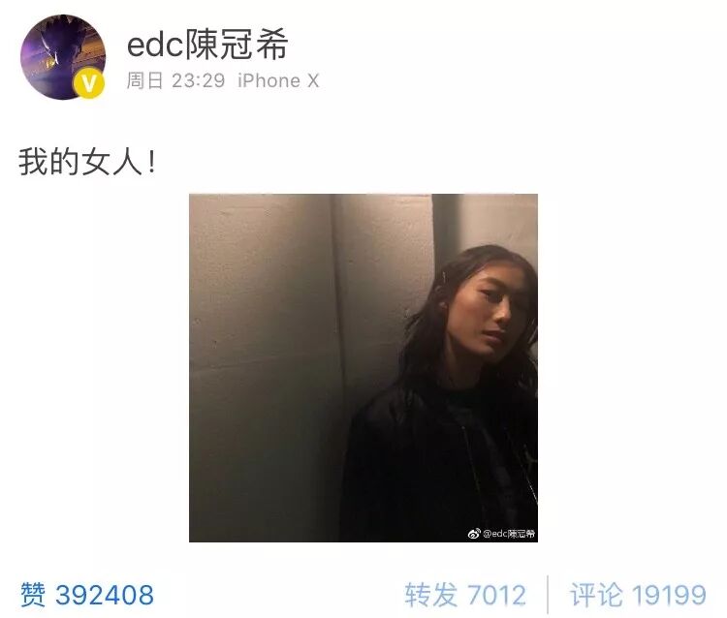Click the comment count 19199

[x=669, y=596]
